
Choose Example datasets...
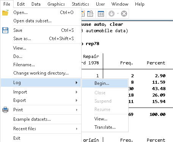click(x=41, y=119)
